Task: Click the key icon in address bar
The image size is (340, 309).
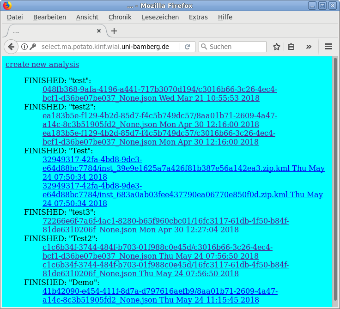Action: coord(33,47)
